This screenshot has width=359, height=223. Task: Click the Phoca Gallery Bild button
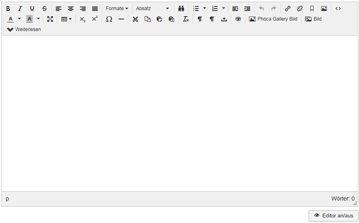click(x=273, y=19)
